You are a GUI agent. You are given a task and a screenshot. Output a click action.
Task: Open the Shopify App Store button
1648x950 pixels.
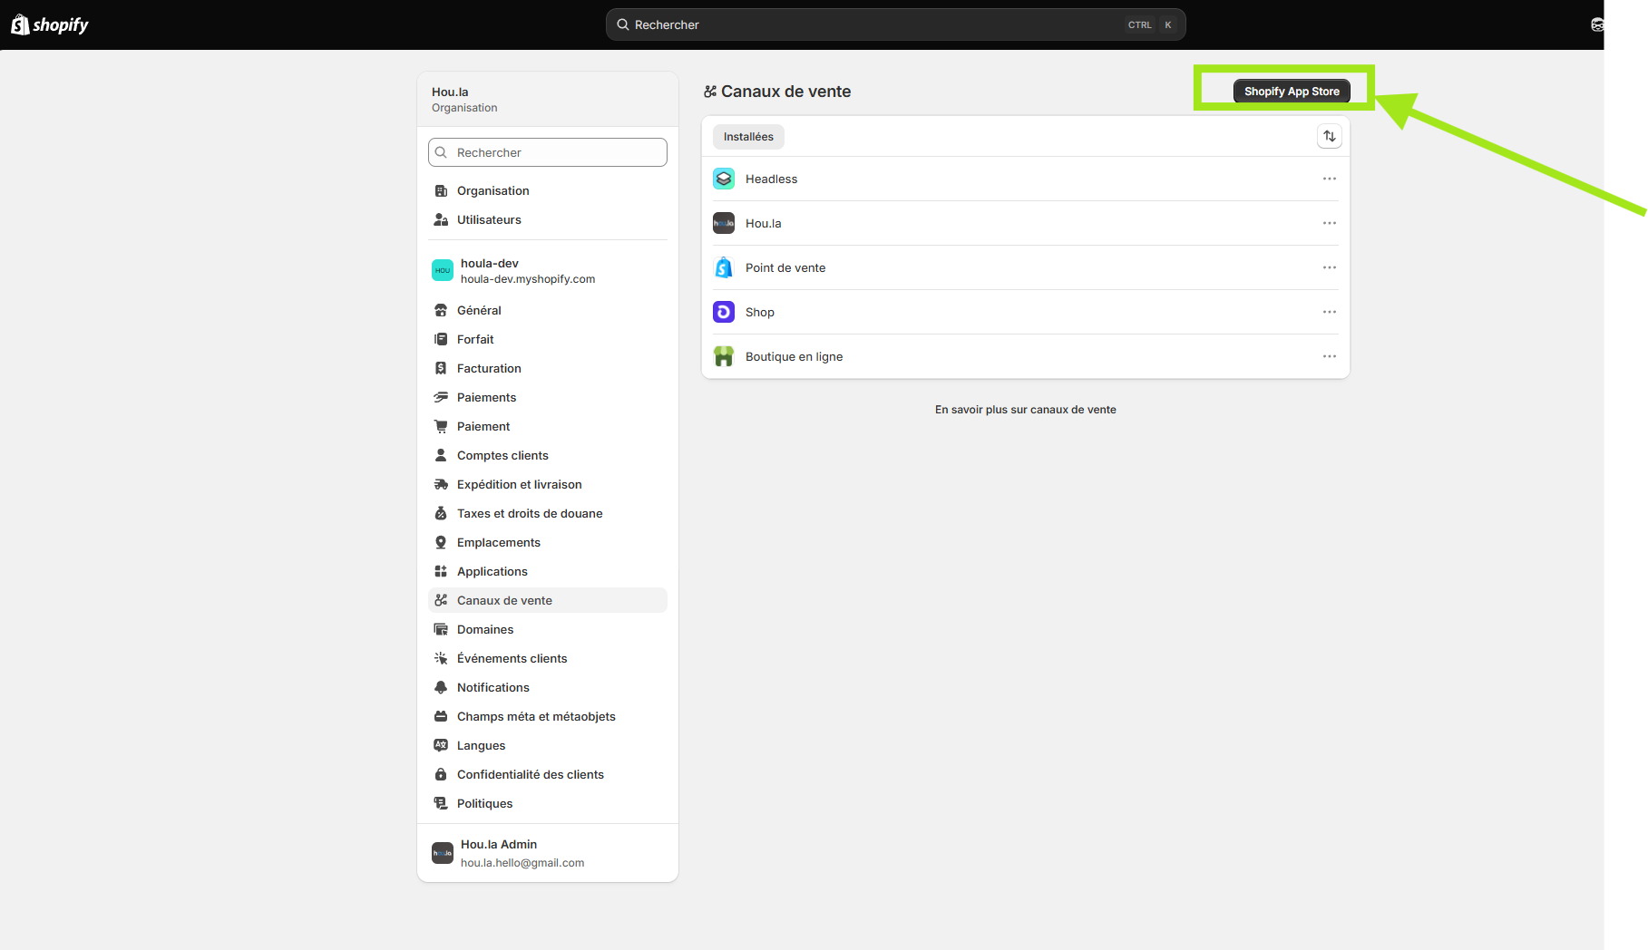[1292, 92]
